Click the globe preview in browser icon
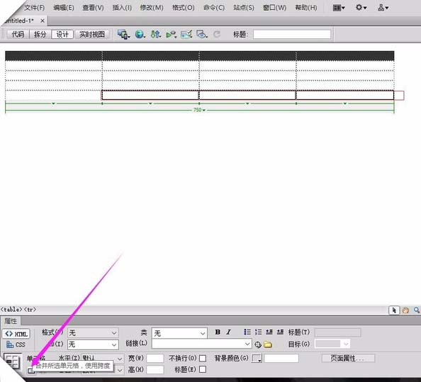421x382 pixels. pyautogui.click(x=140, y=34)
